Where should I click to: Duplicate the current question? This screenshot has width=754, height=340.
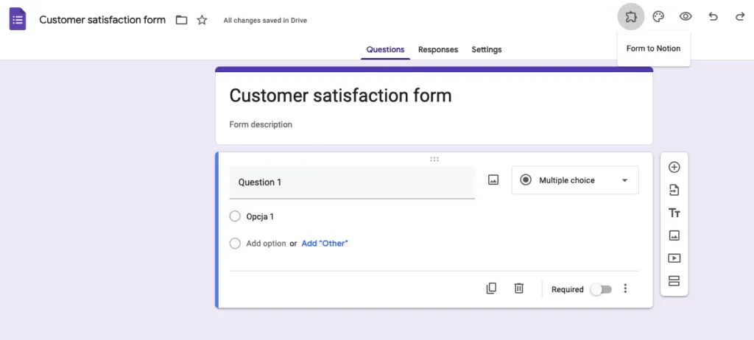point(491,288)
